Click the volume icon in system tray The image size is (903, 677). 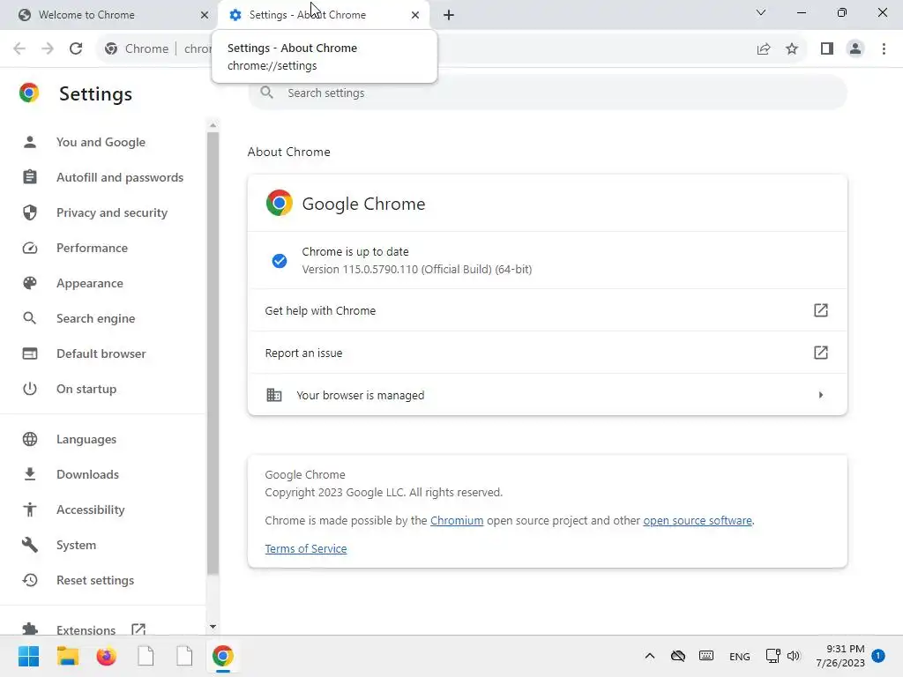click(794, 656)
